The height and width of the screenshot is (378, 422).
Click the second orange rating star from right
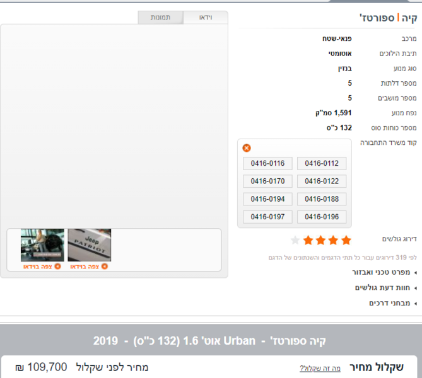(334, 240)
